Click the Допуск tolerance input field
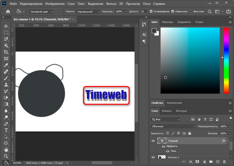 coord(144,12)
